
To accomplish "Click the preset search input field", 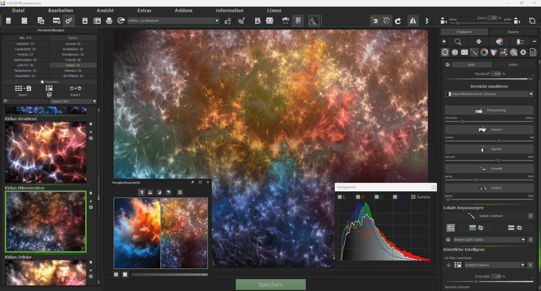I will coord(26,101).
